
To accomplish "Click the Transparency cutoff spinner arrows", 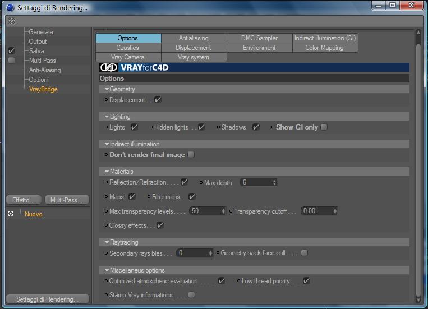I will 335,211.
